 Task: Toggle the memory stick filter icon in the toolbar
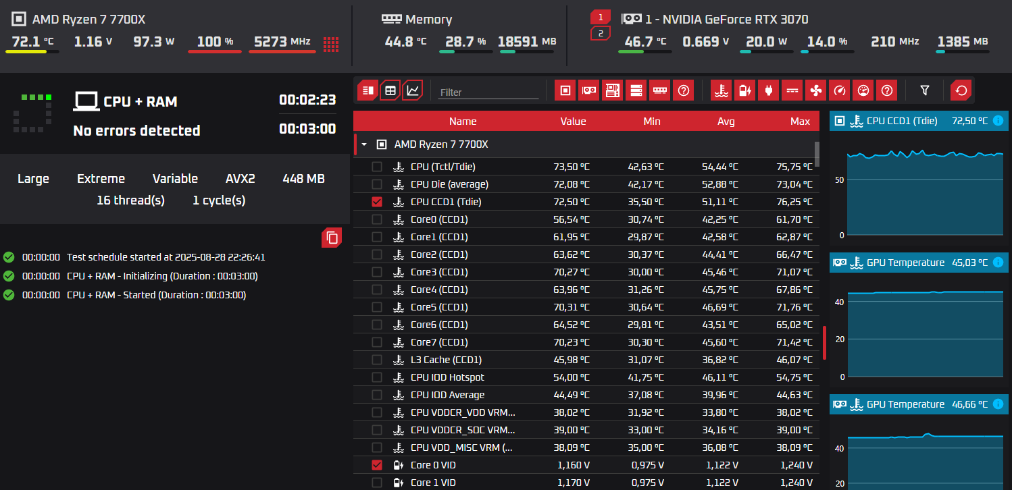[660, 90]
